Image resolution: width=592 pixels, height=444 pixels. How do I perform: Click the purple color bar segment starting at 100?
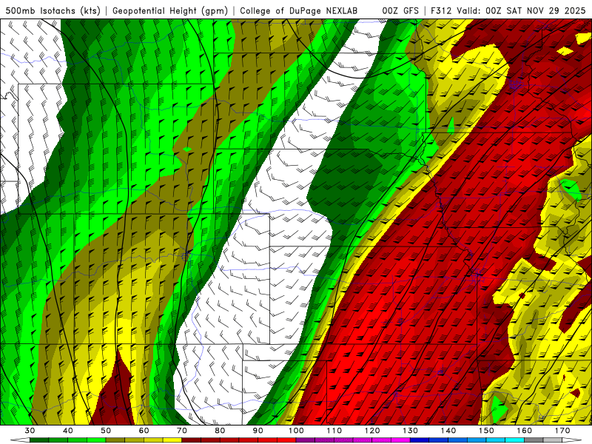pyautogui.click(x=306, y=440)
